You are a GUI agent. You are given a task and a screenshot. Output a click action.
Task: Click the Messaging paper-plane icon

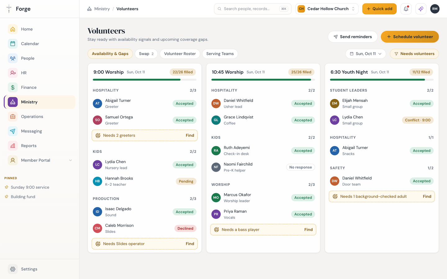click(13, 131)
